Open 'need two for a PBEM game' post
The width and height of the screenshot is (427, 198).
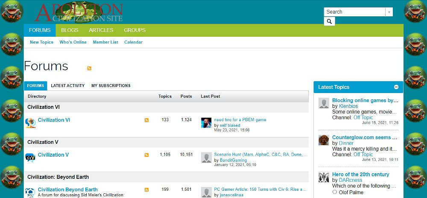[x=240, y=119]
